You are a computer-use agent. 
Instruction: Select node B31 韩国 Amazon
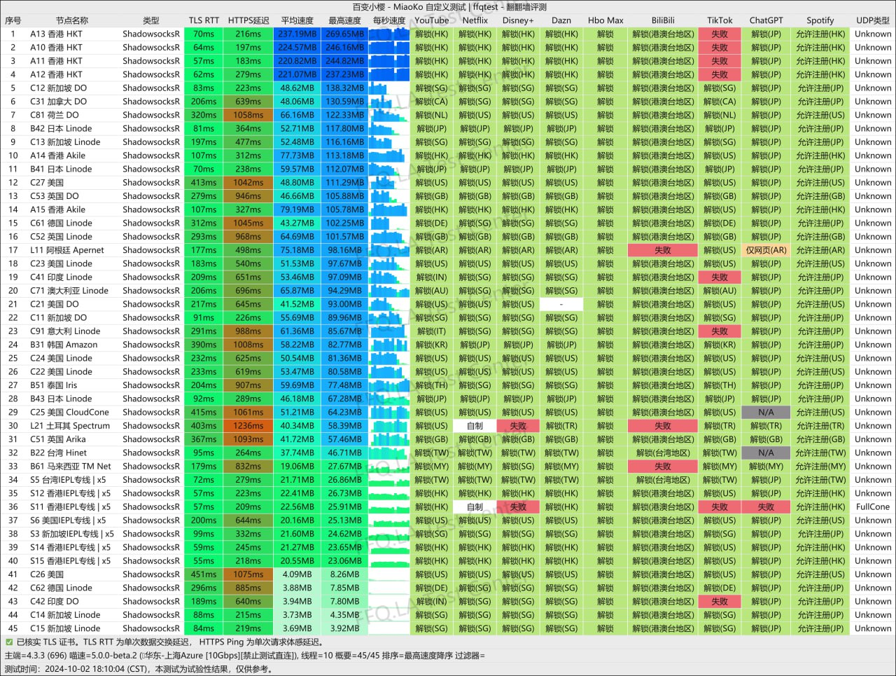(x=64, y=345)
